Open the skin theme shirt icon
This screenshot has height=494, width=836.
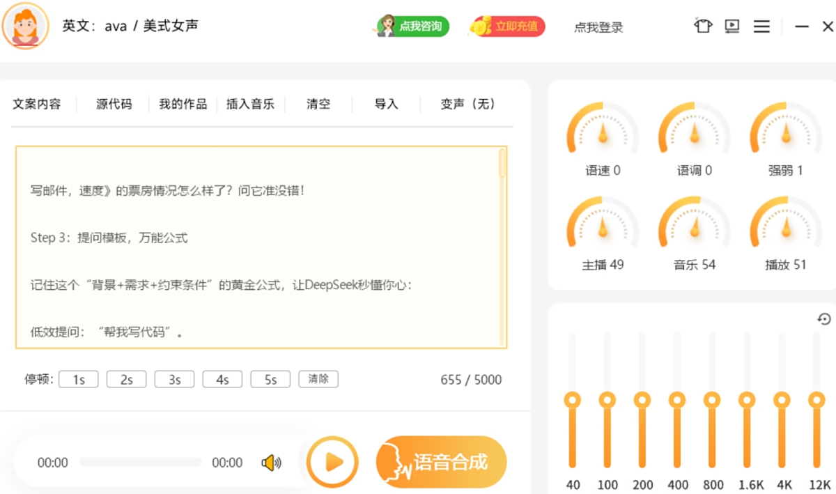click(703, 26)
